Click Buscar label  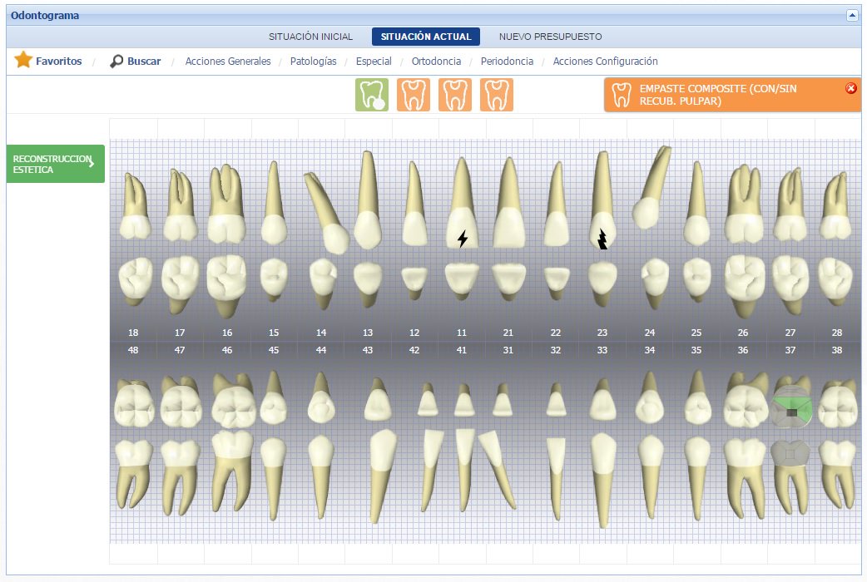pos(144,62)
